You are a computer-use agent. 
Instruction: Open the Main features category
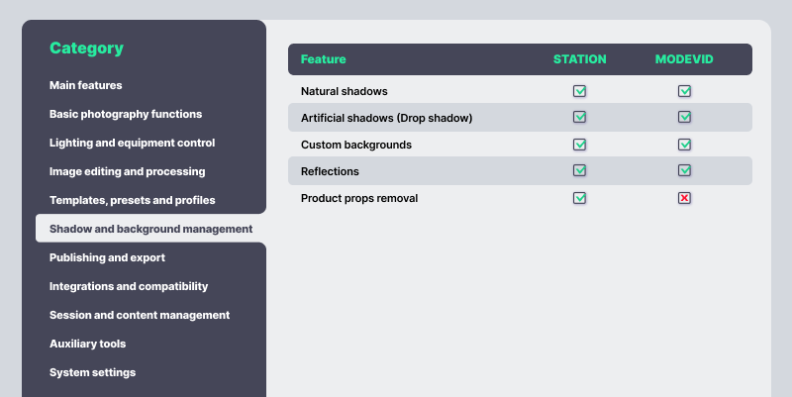pyautogui.click(x=86, y=85)
